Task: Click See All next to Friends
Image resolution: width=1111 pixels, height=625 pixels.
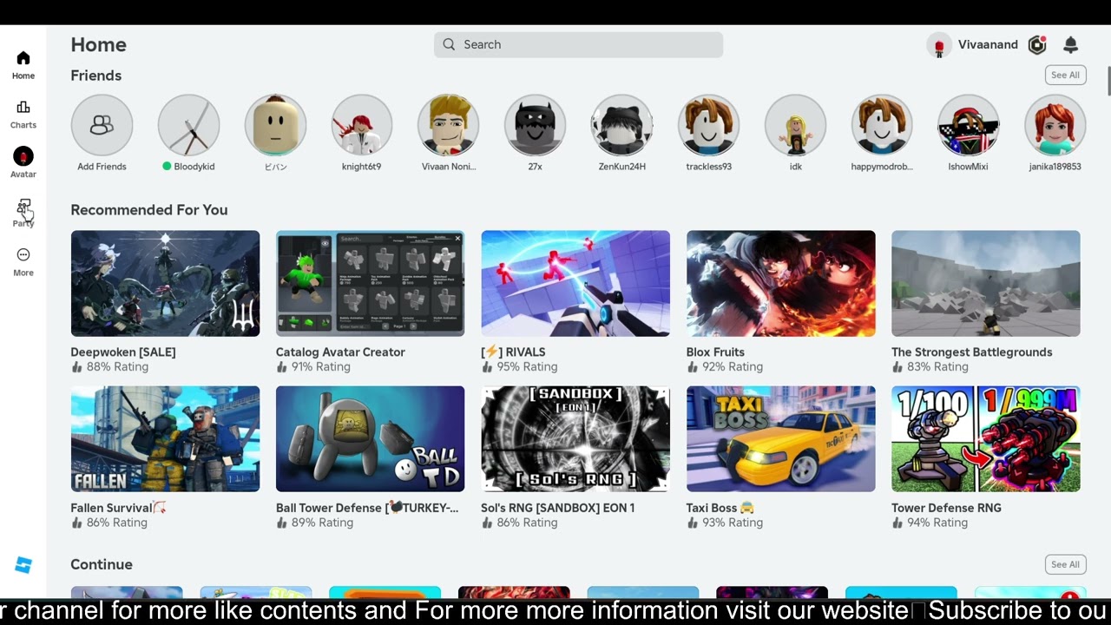Action: (1065, 76)
